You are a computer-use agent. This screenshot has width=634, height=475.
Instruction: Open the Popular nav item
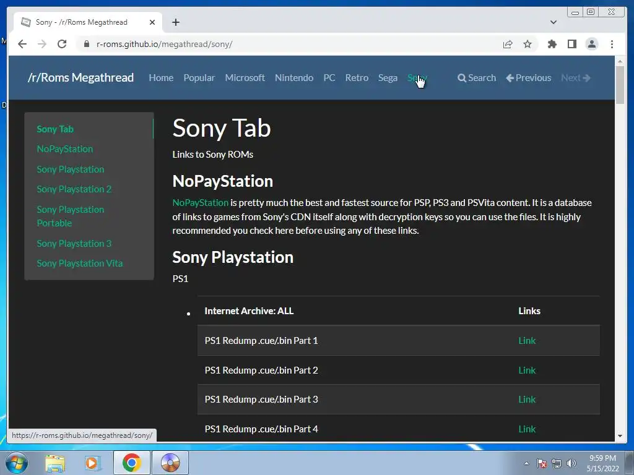point(199,78)
